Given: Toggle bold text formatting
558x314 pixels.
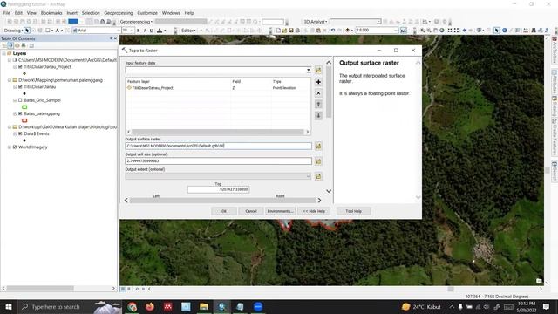Looking at the screenshot, I should point(138,31).
